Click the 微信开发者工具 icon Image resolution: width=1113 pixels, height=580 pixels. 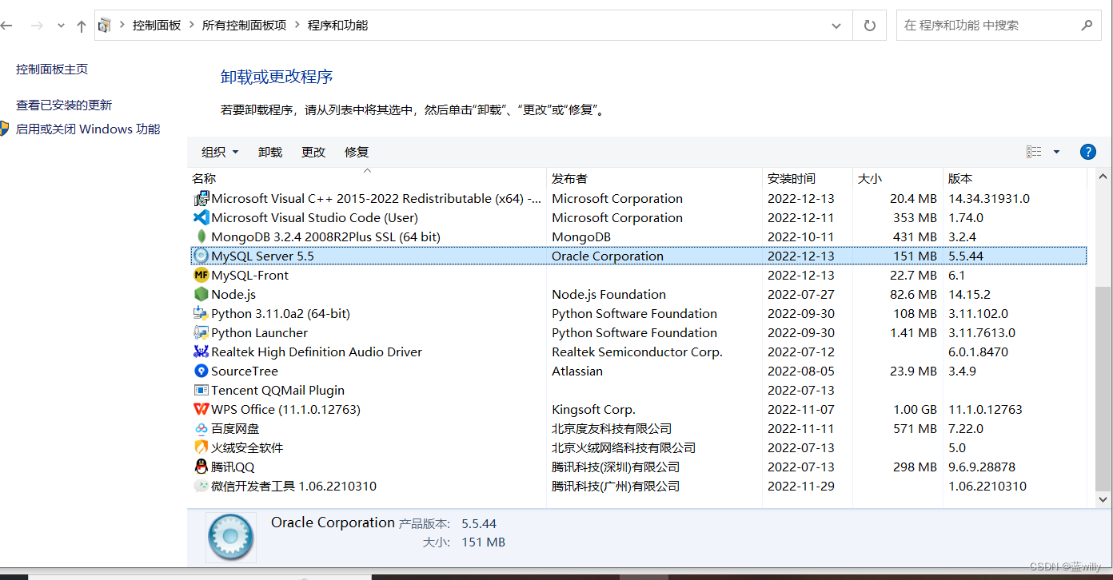click(x=201, y=486)
